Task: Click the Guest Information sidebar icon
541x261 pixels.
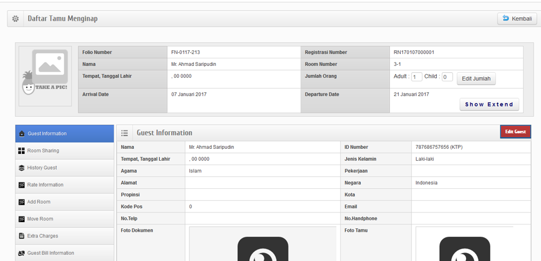Action: (x=22, y=134)
